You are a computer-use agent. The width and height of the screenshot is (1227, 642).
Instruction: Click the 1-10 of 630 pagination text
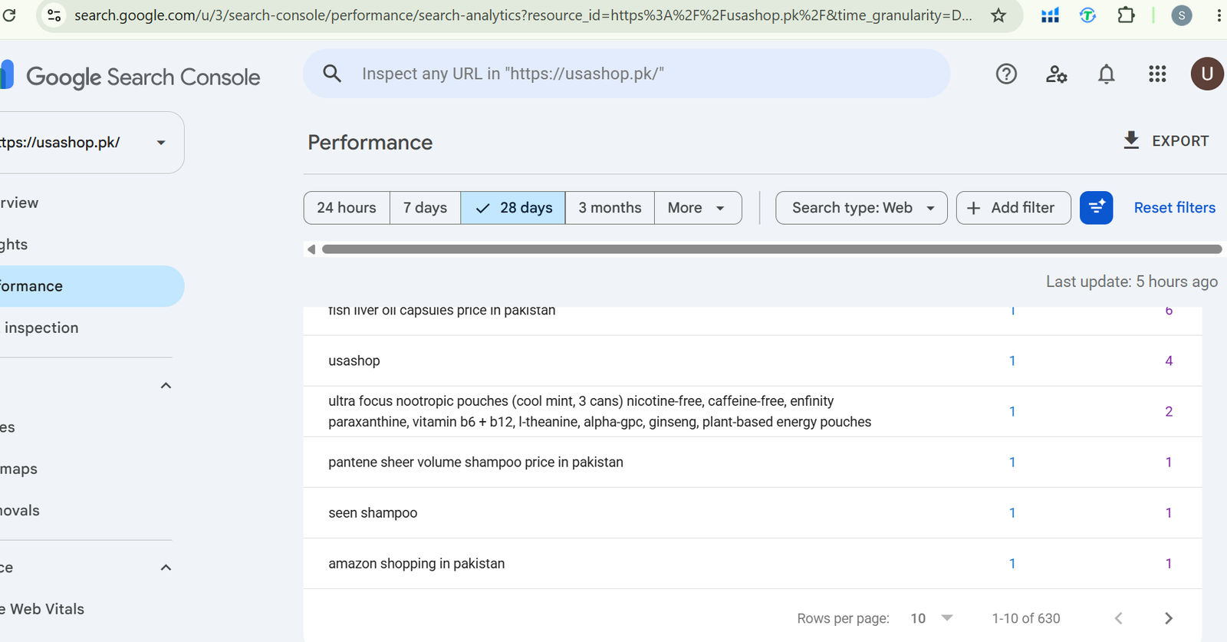click(1026, 618)
